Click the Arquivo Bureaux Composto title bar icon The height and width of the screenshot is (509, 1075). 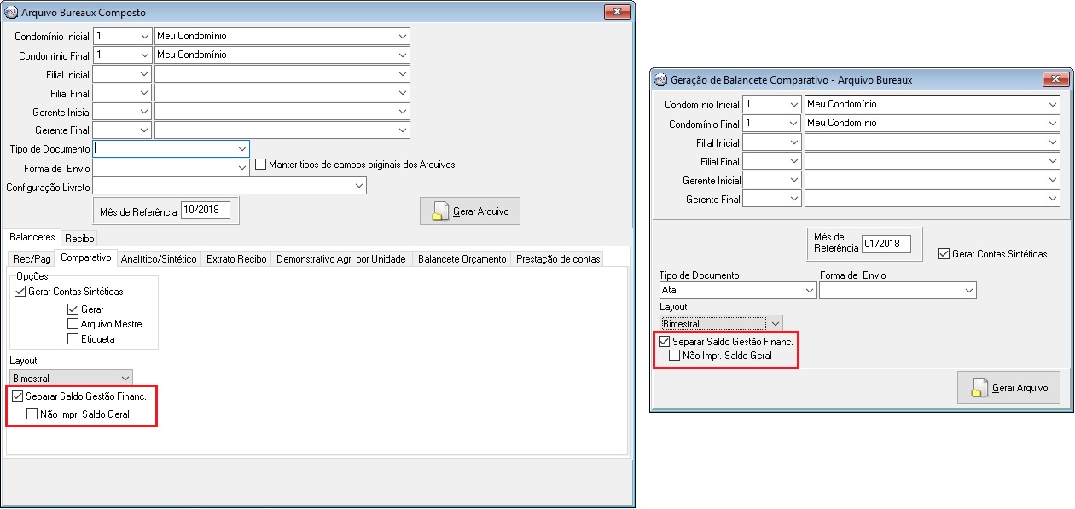click(x=12, y=13)
